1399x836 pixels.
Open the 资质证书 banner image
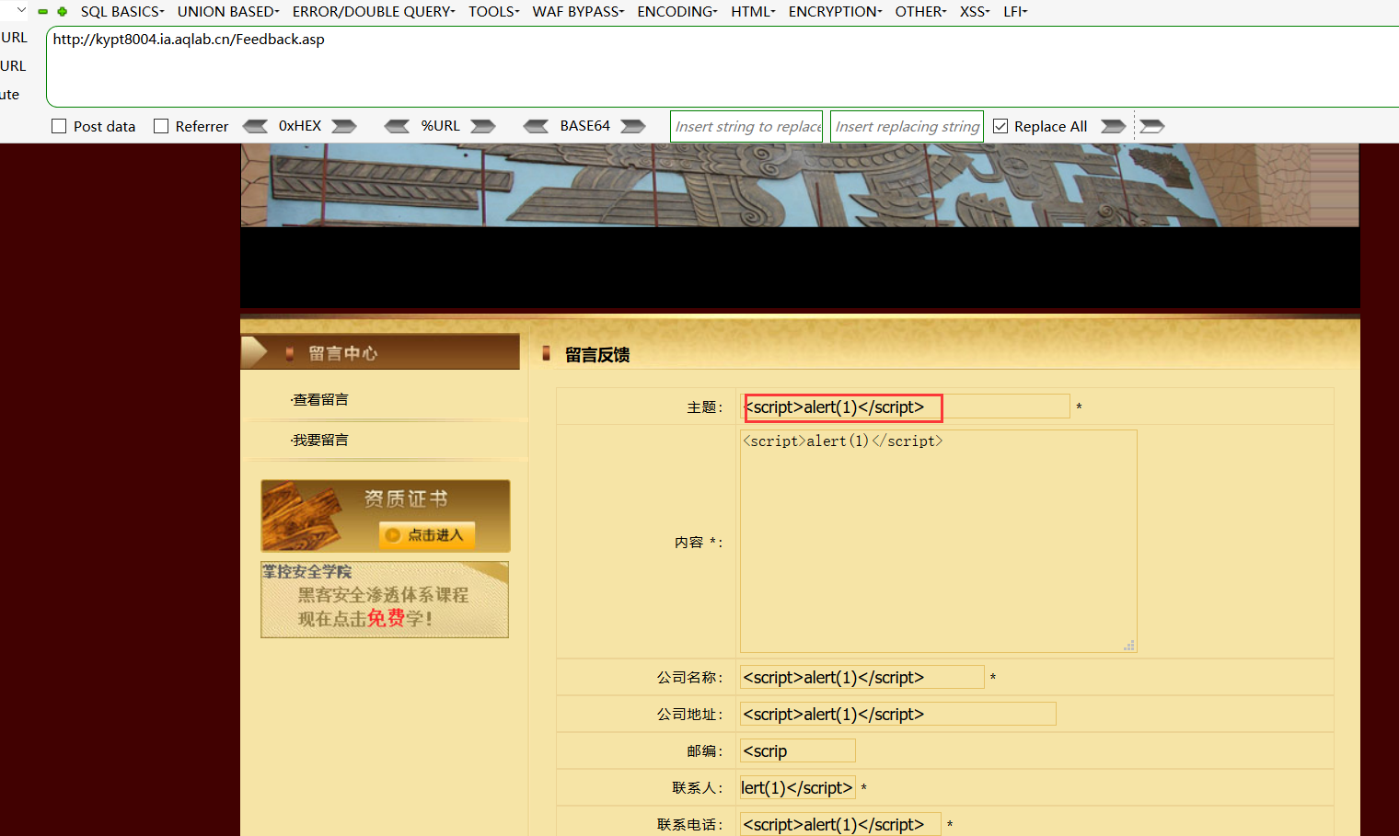386,516
